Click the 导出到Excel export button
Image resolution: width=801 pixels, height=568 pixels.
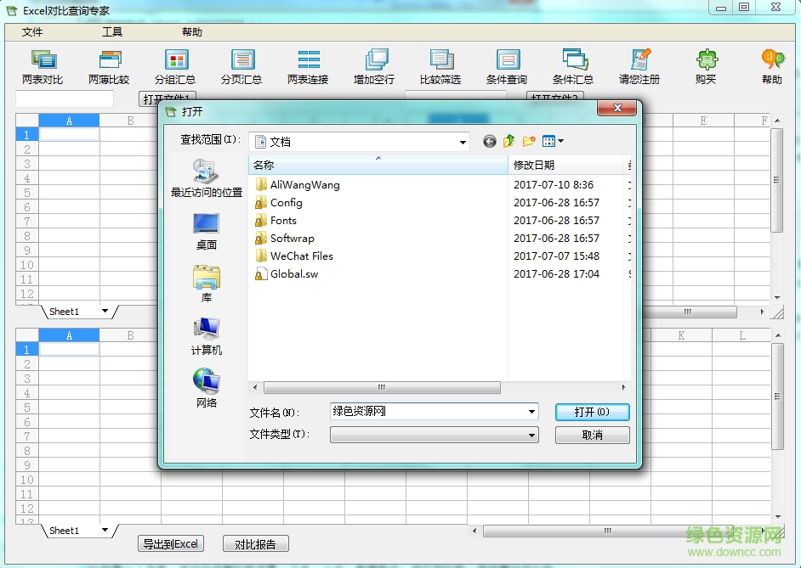[x=171, y=544]
